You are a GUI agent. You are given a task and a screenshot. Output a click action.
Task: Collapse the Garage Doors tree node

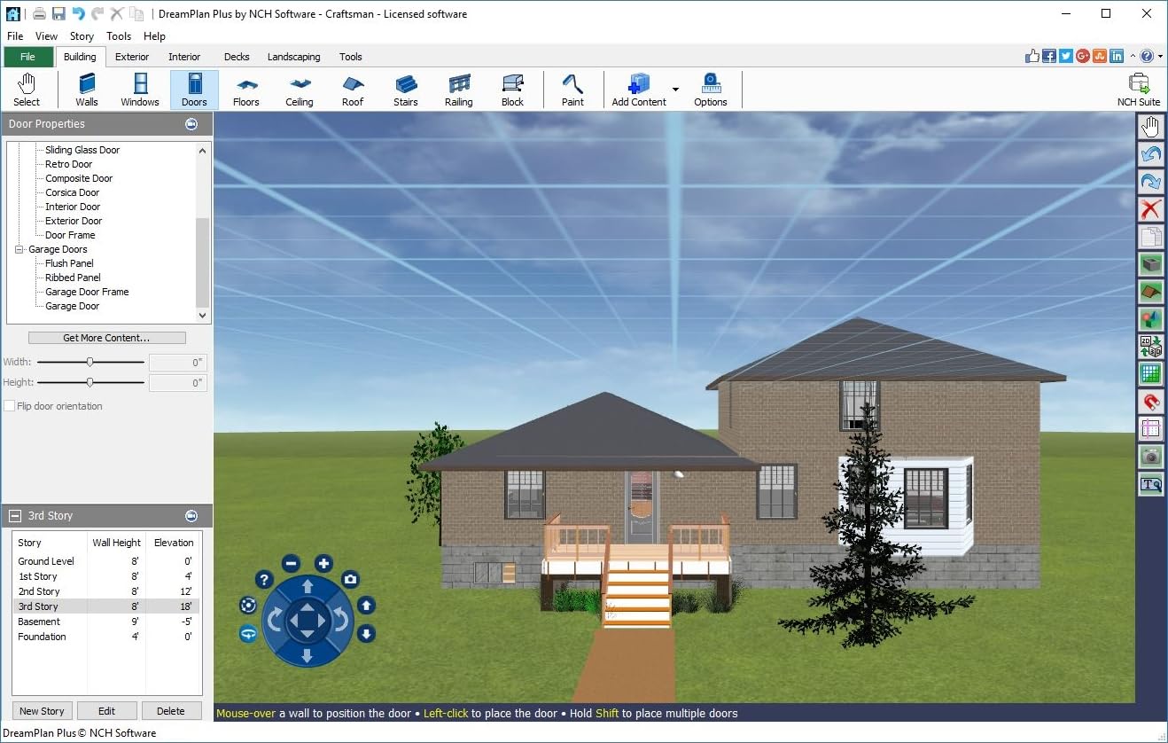19,249
